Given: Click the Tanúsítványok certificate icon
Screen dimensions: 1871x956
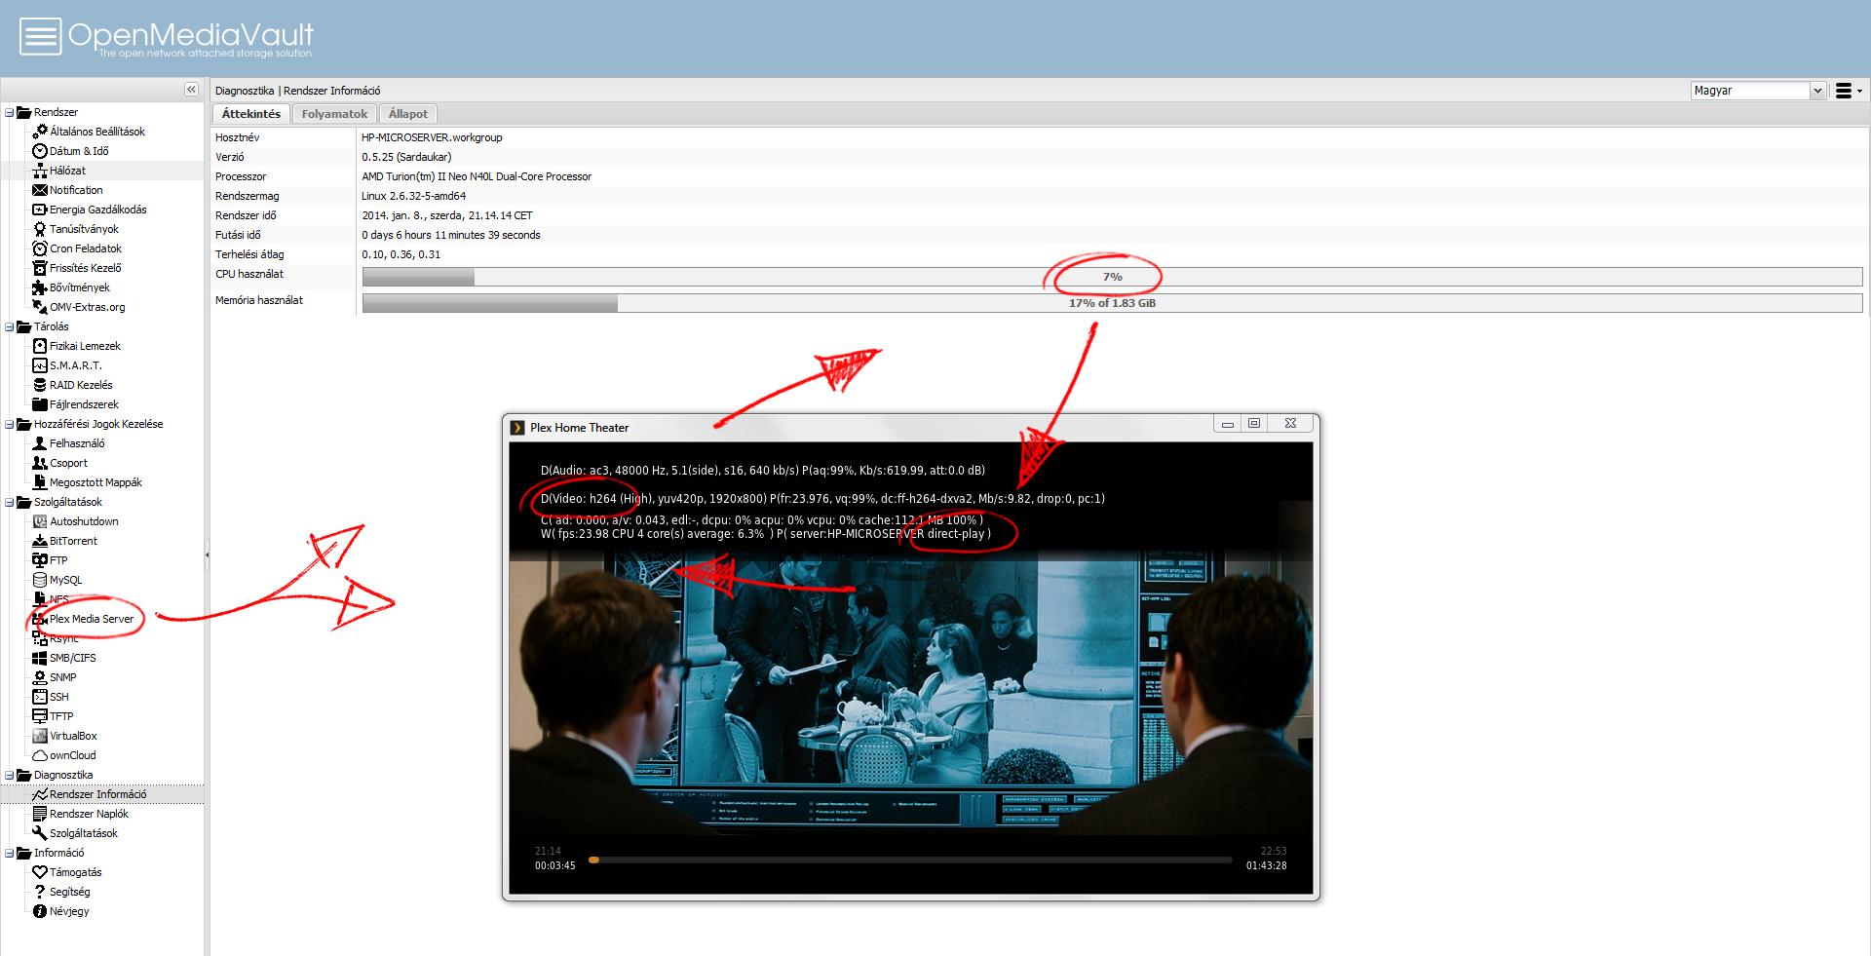Looking at the screenshot, I should point(40,229).
